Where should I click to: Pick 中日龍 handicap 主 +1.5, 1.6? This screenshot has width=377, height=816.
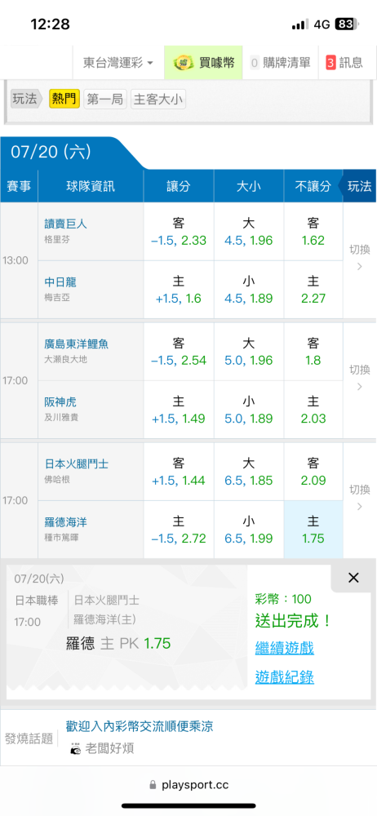click(179, 290)
